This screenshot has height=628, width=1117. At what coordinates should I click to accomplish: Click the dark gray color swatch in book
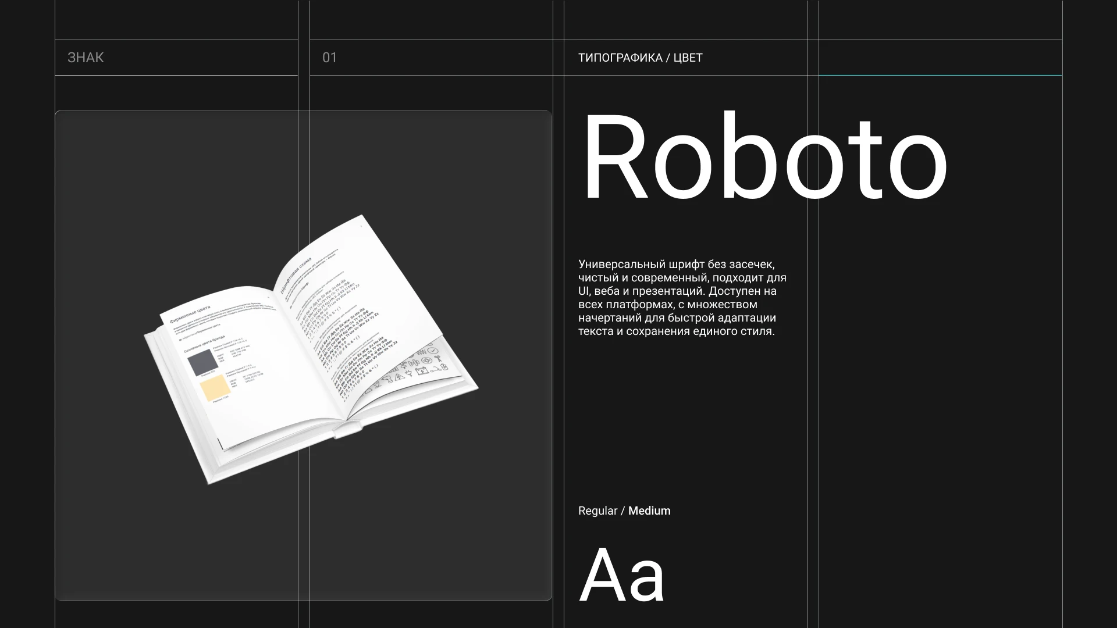203,362
